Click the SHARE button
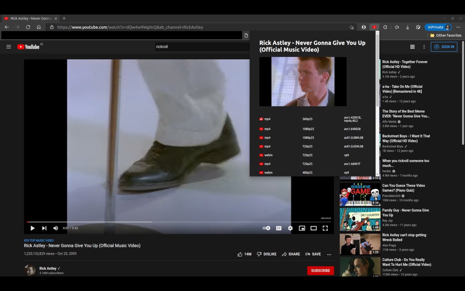465x291 pixels. [x=291, y=254]
